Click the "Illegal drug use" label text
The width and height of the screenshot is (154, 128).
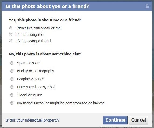[x=30, y=95]
